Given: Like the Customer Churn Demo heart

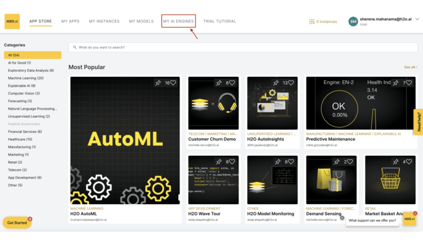Looking at the screenshot, I should [232, 83].
